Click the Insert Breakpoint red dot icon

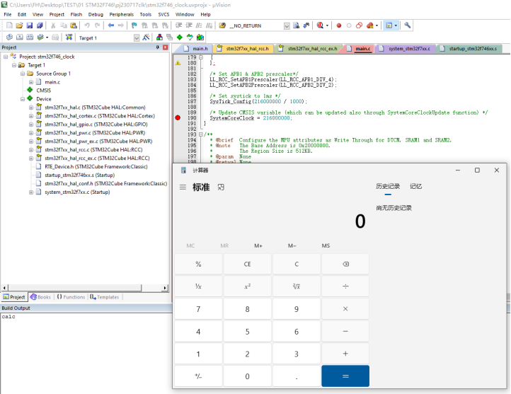339,25
